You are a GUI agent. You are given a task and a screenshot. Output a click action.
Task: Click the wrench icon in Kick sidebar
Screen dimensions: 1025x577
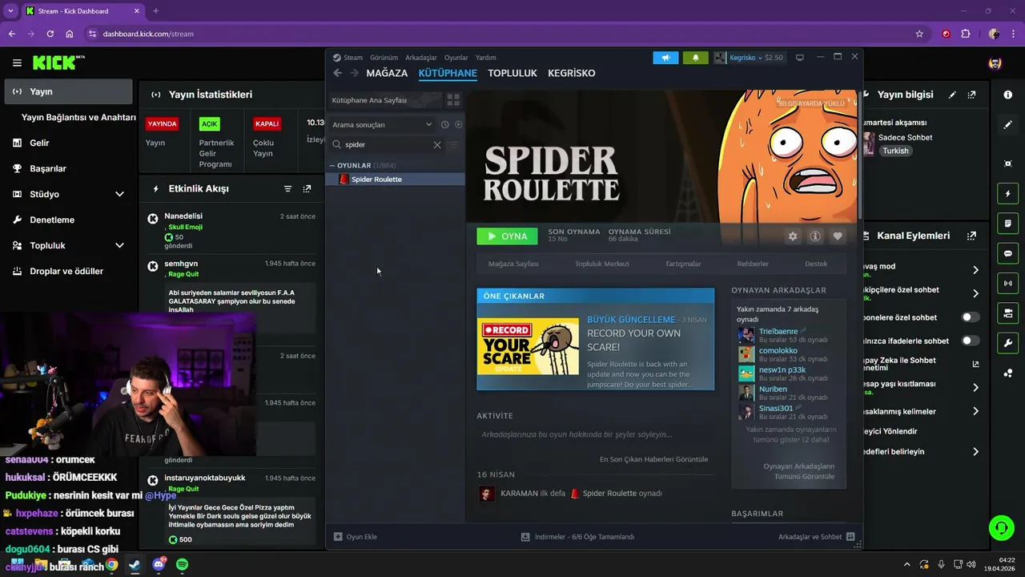tap(1007, 343)
